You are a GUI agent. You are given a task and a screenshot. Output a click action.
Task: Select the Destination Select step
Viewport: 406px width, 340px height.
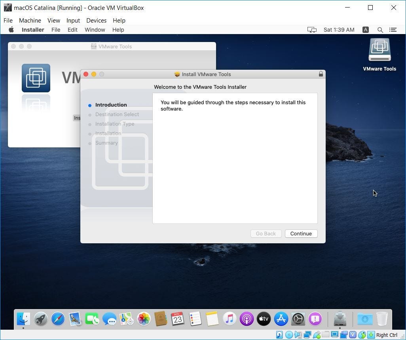[x=117, y=115]
